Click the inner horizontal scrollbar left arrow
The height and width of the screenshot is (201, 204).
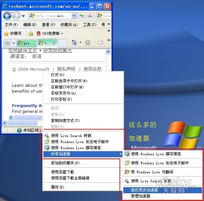point(11,118)
